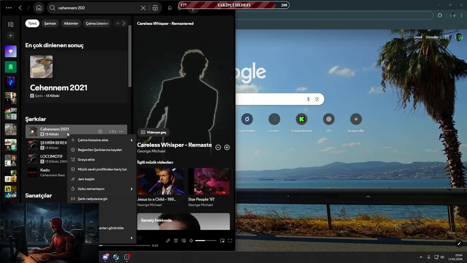Mute Spotify with the speaker icon
The image size is (467, 263).
pos(191,241)
